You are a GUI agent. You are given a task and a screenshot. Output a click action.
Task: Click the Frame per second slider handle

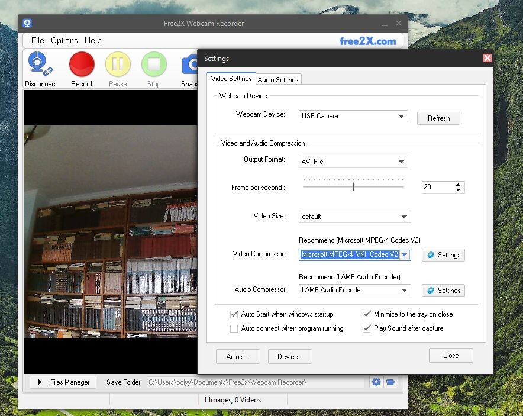(354, 187)
